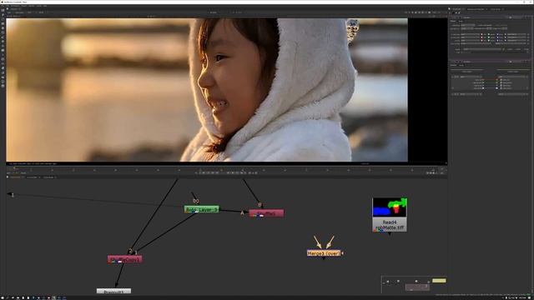Open the Node tab in Shuffle panel

(x=461, y=65)
